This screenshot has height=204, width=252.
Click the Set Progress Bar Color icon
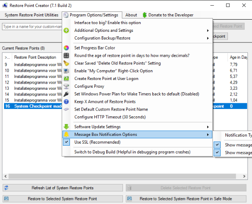(x=67, y=48)
